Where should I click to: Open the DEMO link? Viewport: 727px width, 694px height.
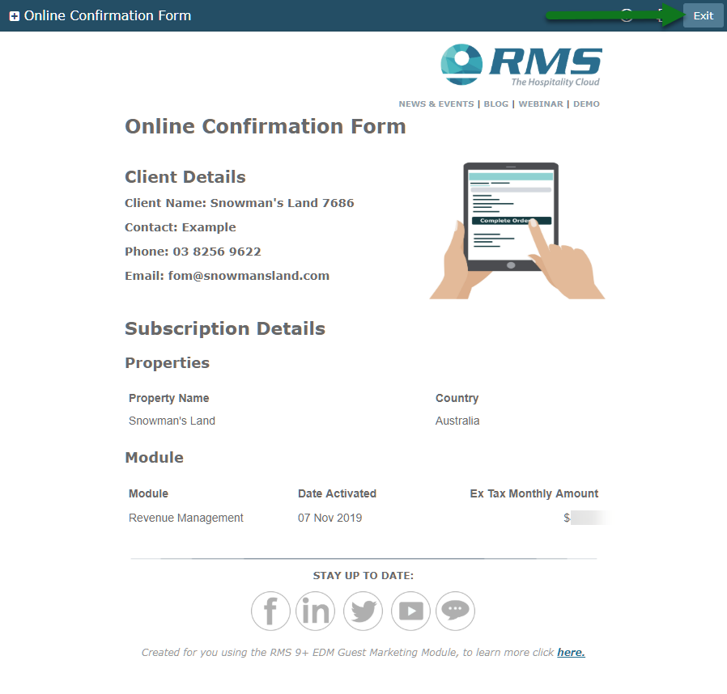(586, 104)
